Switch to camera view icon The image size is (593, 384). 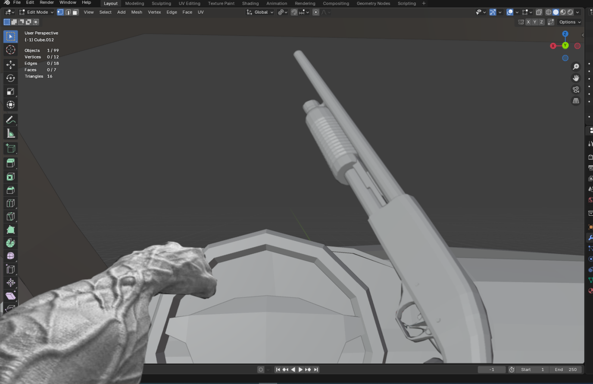click(x=576, y=90)
